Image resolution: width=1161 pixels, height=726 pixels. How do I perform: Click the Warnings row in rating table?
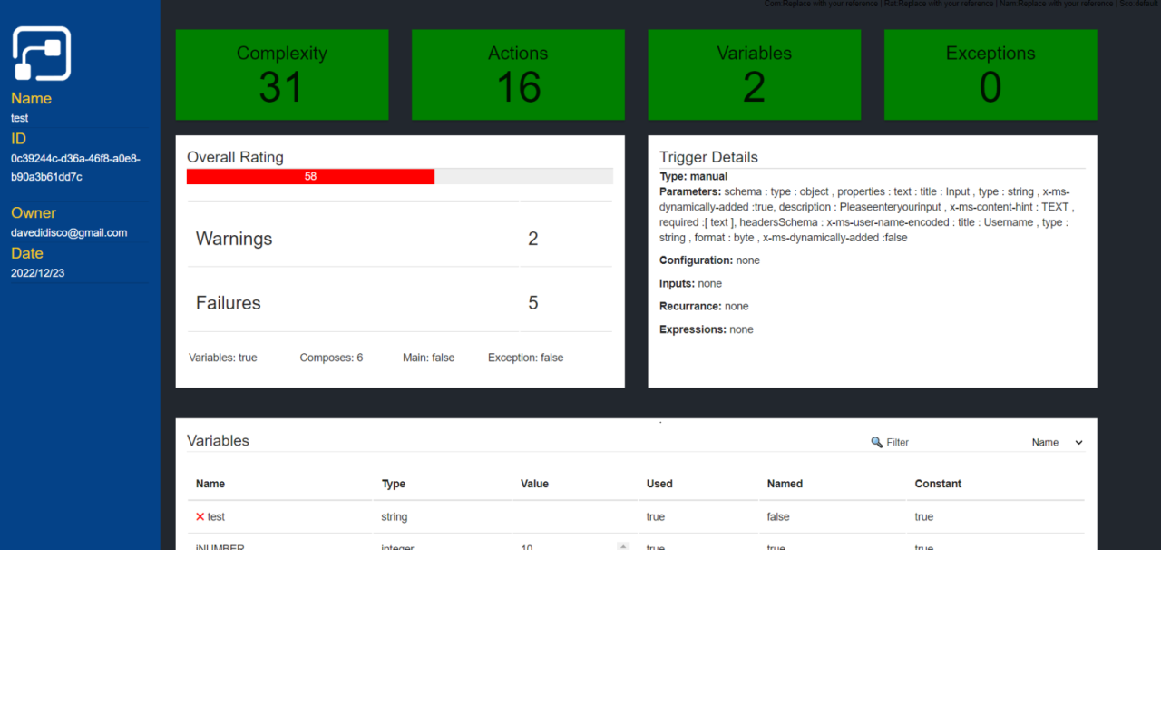tap(399, 239)
